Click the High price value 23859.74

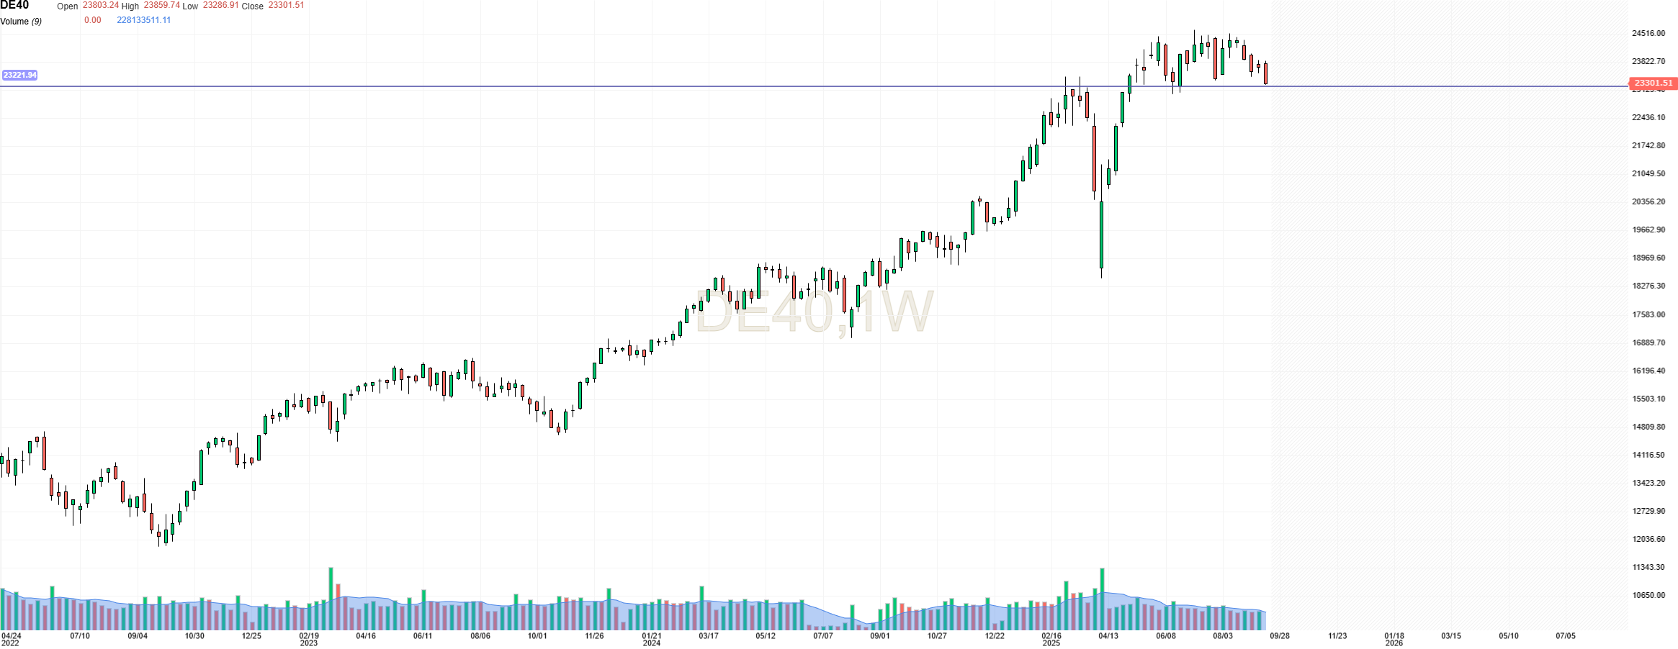pyautogui.click(x=161, y=5)
